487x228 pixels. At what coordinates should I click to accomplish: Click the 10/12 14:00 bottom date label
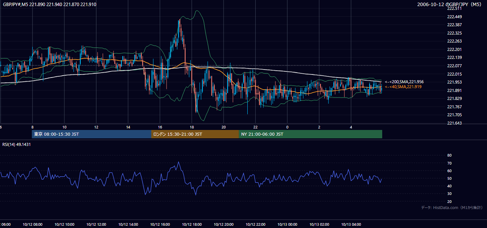(x=128, y=225)
